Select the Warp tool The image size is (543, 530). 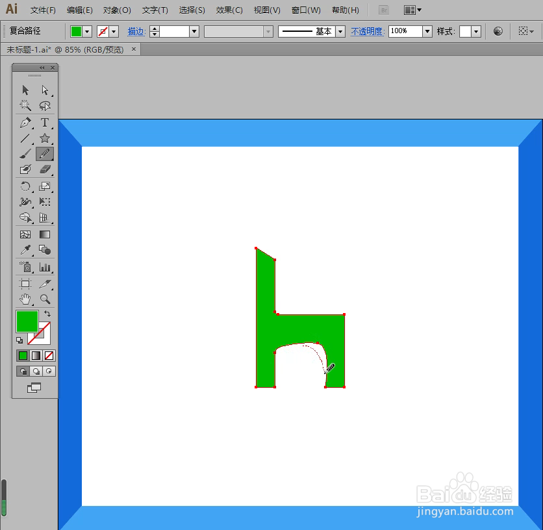[x=25, y=202]
